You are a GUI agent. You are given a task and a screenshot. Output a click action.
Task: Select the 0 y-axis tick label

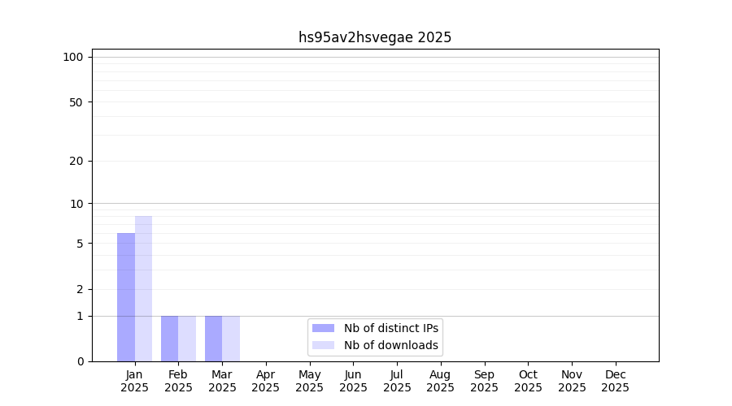click(80, 361)
